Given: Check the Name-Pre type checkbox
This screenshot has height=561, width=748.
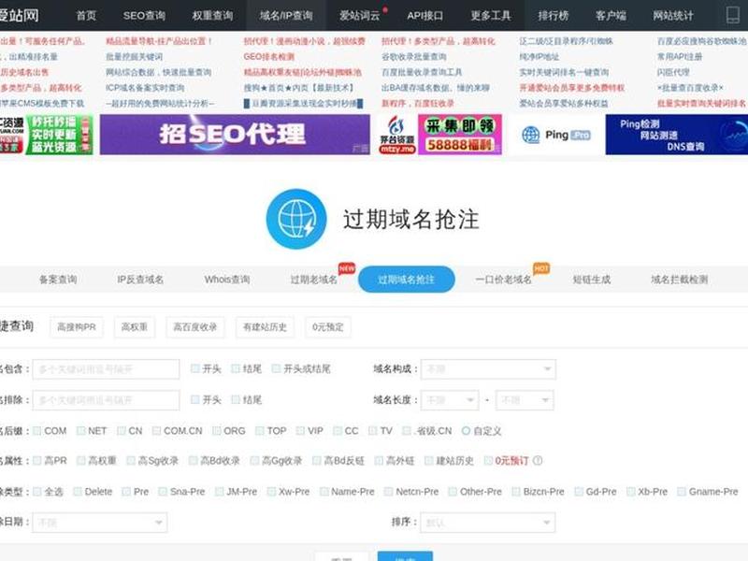Looking at the screenshot, I should 324,492.
